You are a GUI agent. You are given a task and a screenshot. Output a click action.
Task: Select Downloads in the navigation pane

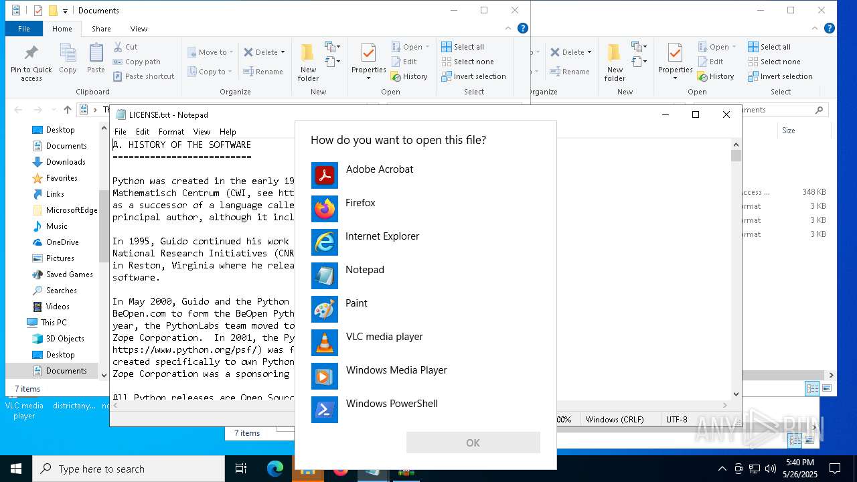[66, 162]
